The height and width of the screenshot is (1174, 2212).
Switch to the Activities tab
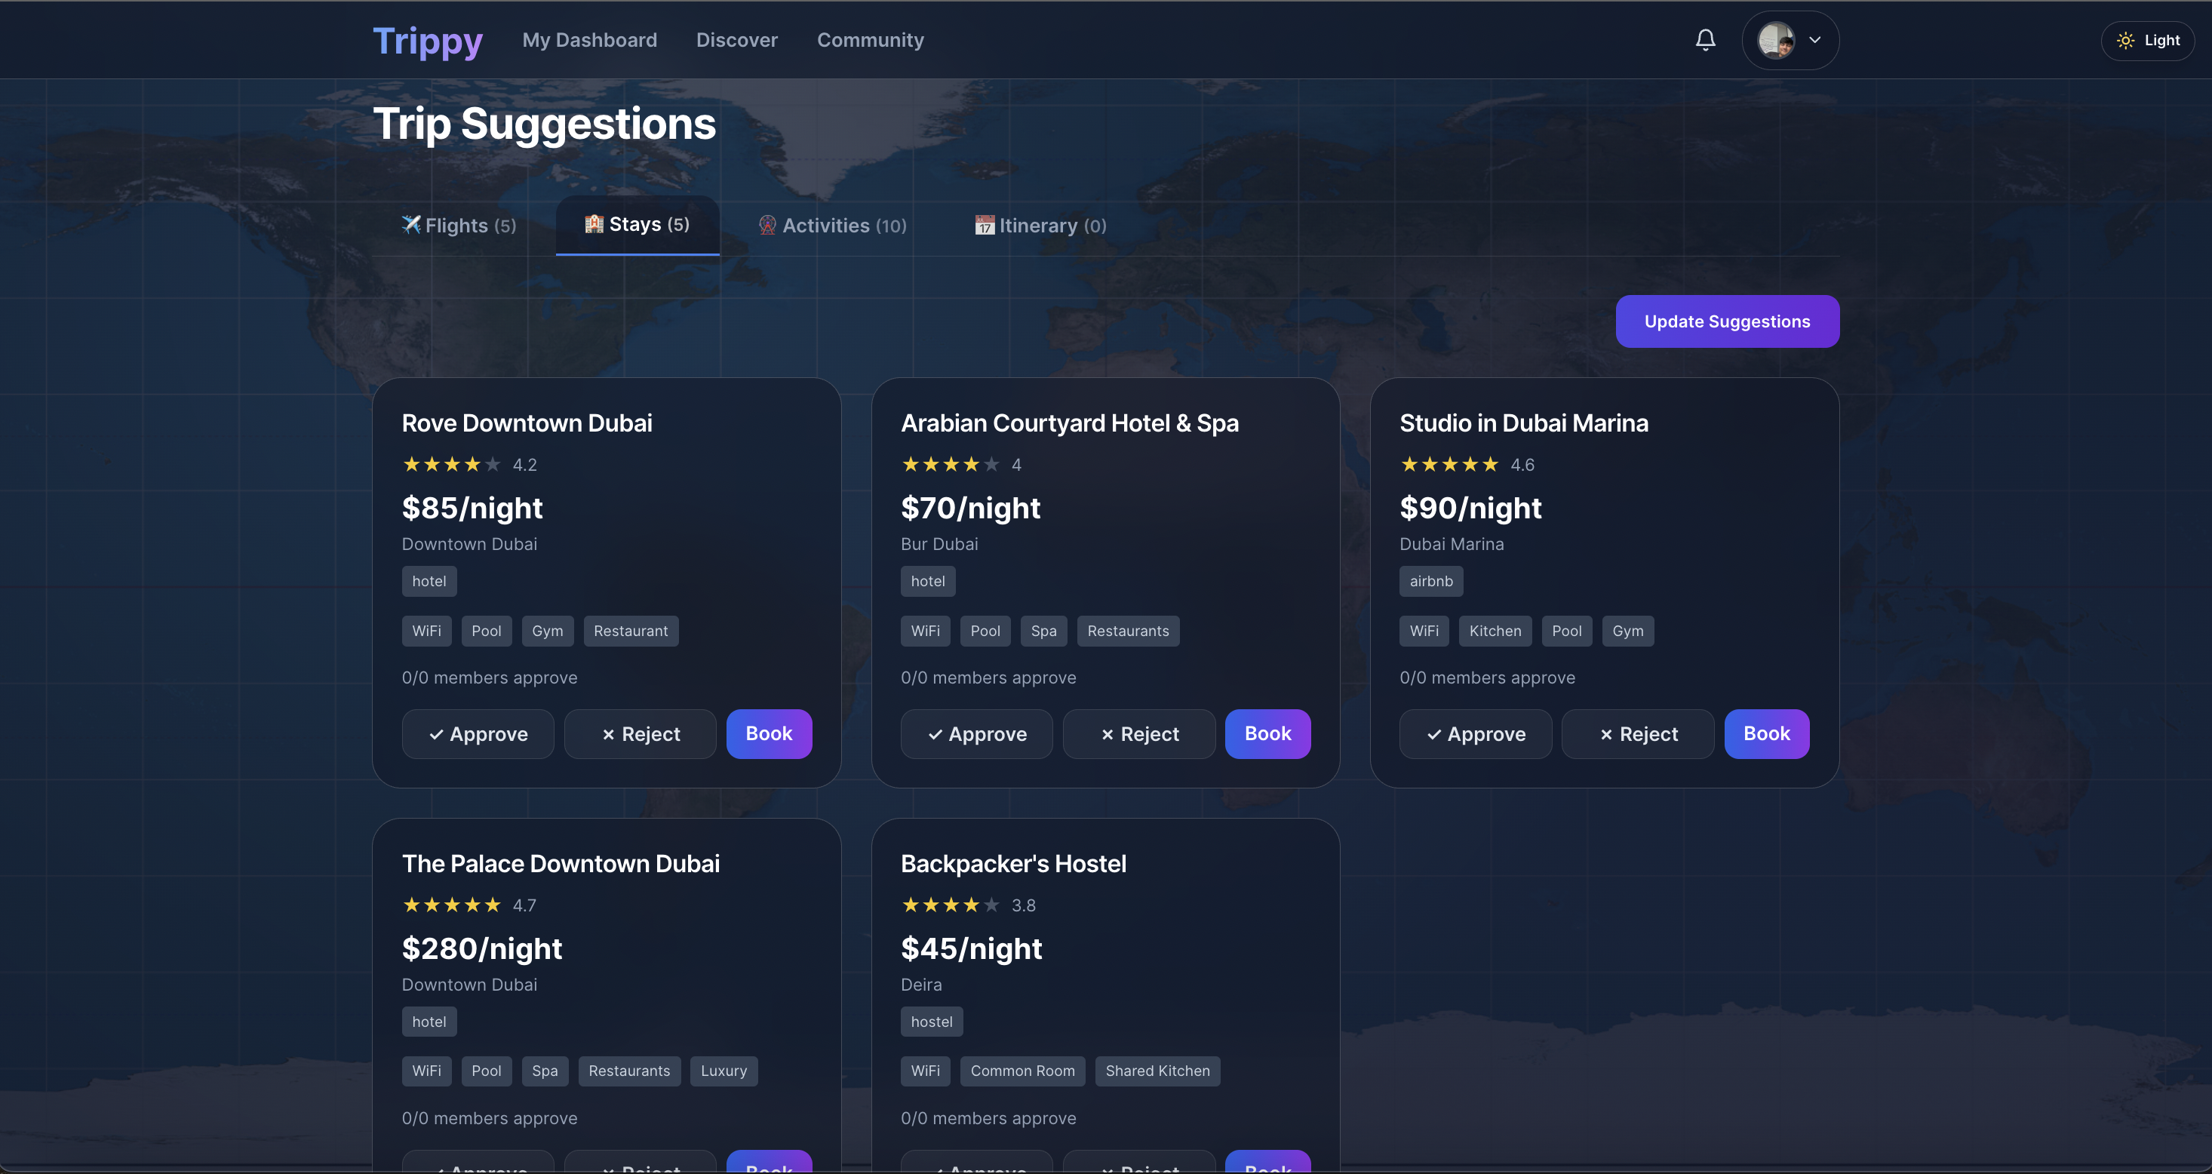(x=833, y=226)
